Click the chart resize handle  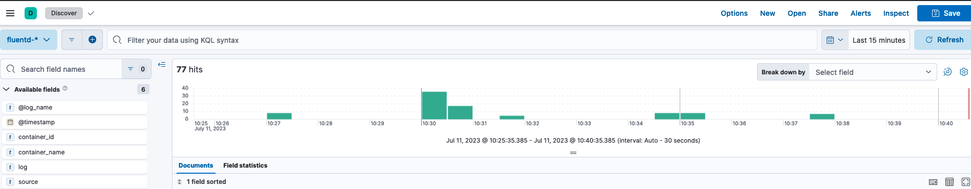(x=573, y=152)
